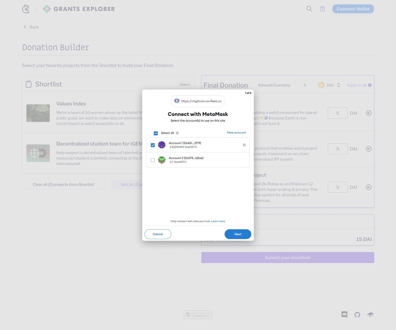The width and height of the screenshot is (396, 330).
Task: Click the Gitcoin logo icon
Action: tap(26, 9)
